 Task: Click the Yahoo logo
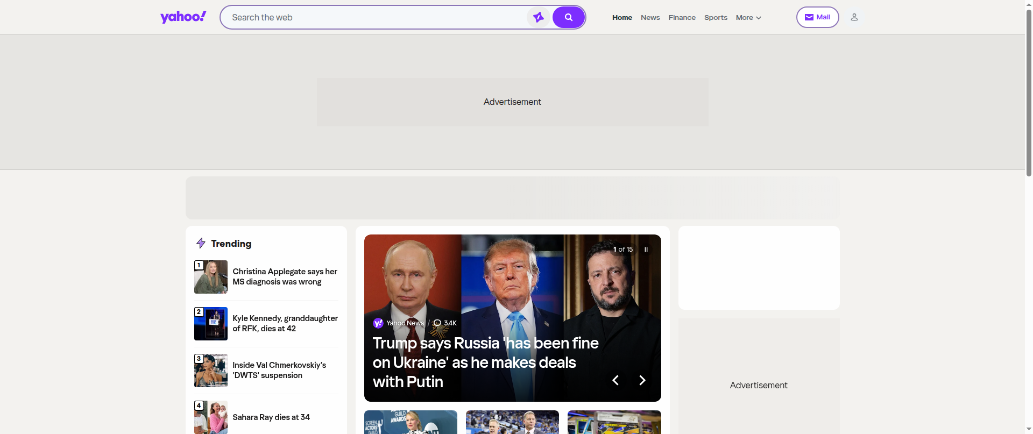point(183,17)
